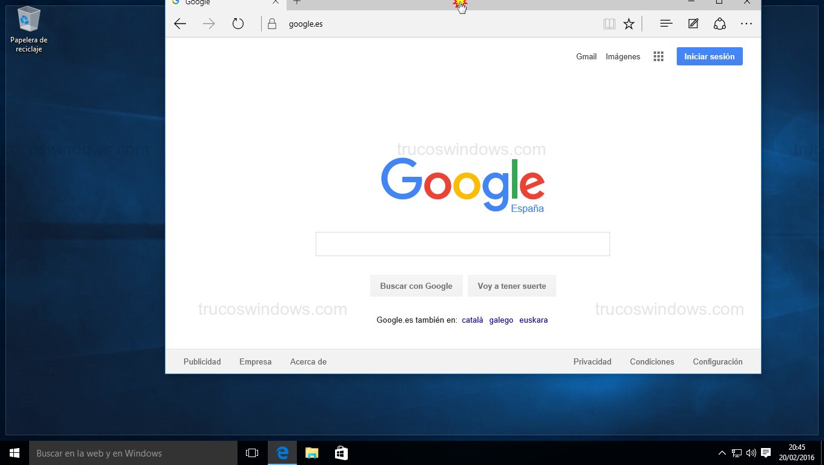Open the Windows Start menu

(15, 453)
